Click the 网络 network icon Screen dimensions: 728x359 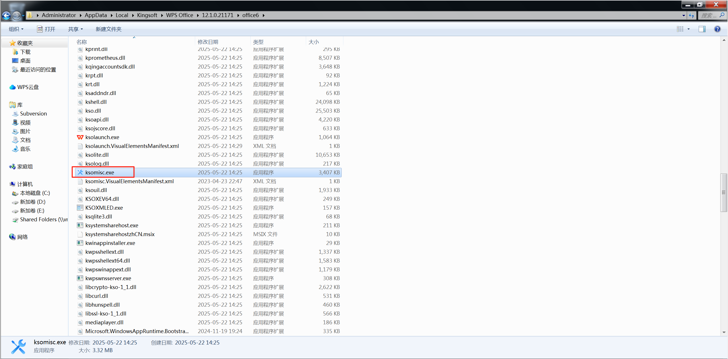pyautogui.click(x=12, y=237)
